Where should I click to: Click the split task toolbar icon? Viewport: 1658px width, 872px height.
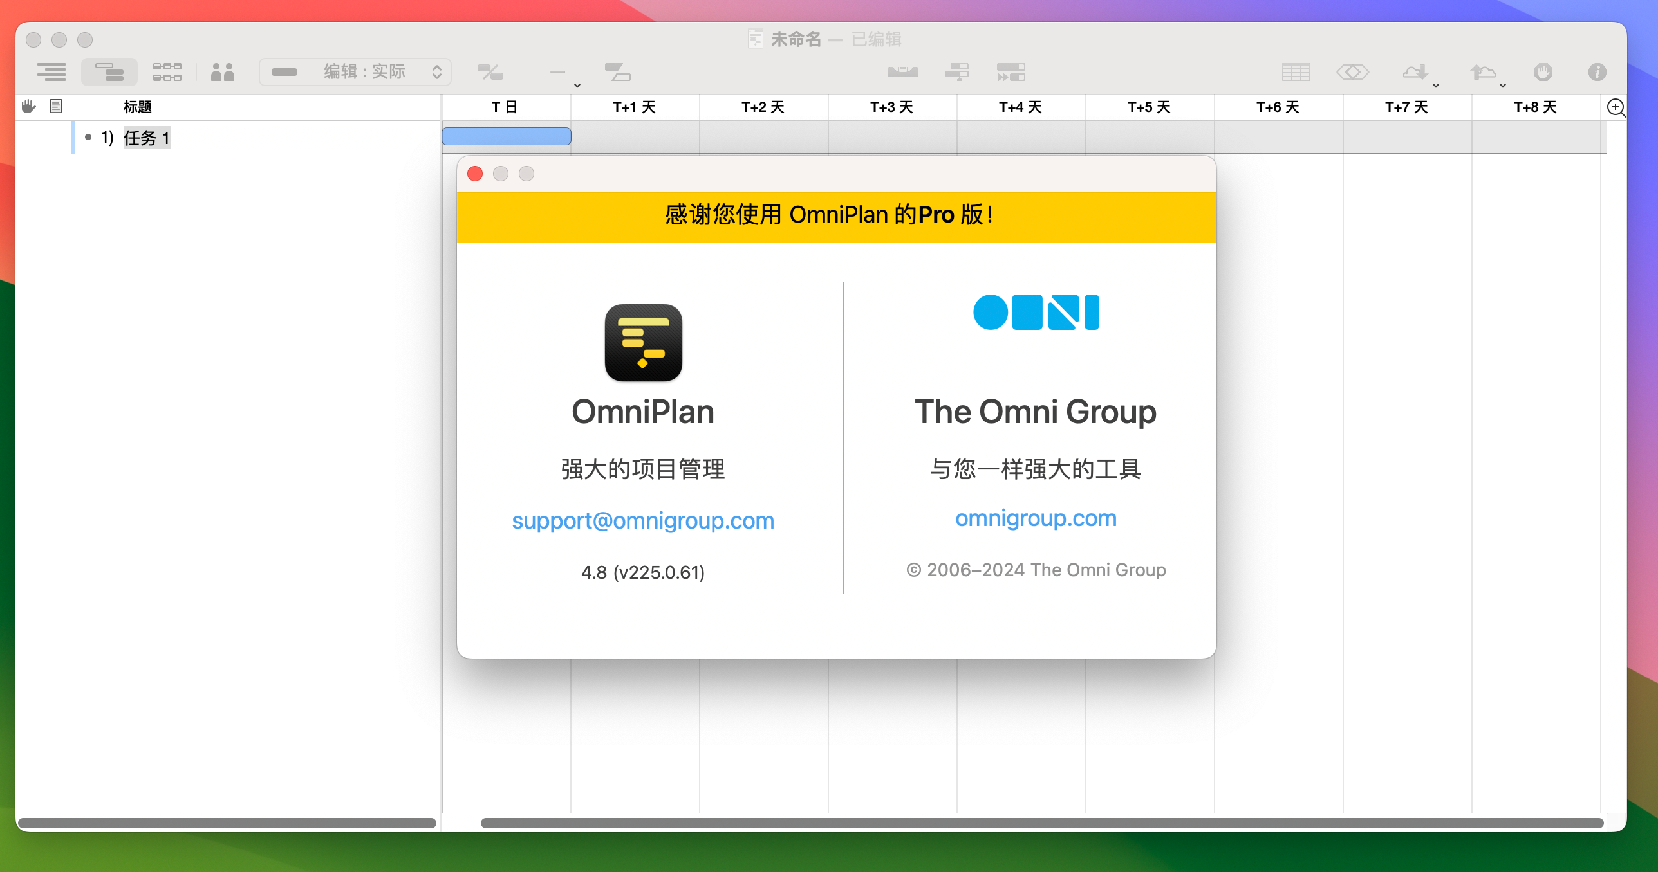coord(617,72)
